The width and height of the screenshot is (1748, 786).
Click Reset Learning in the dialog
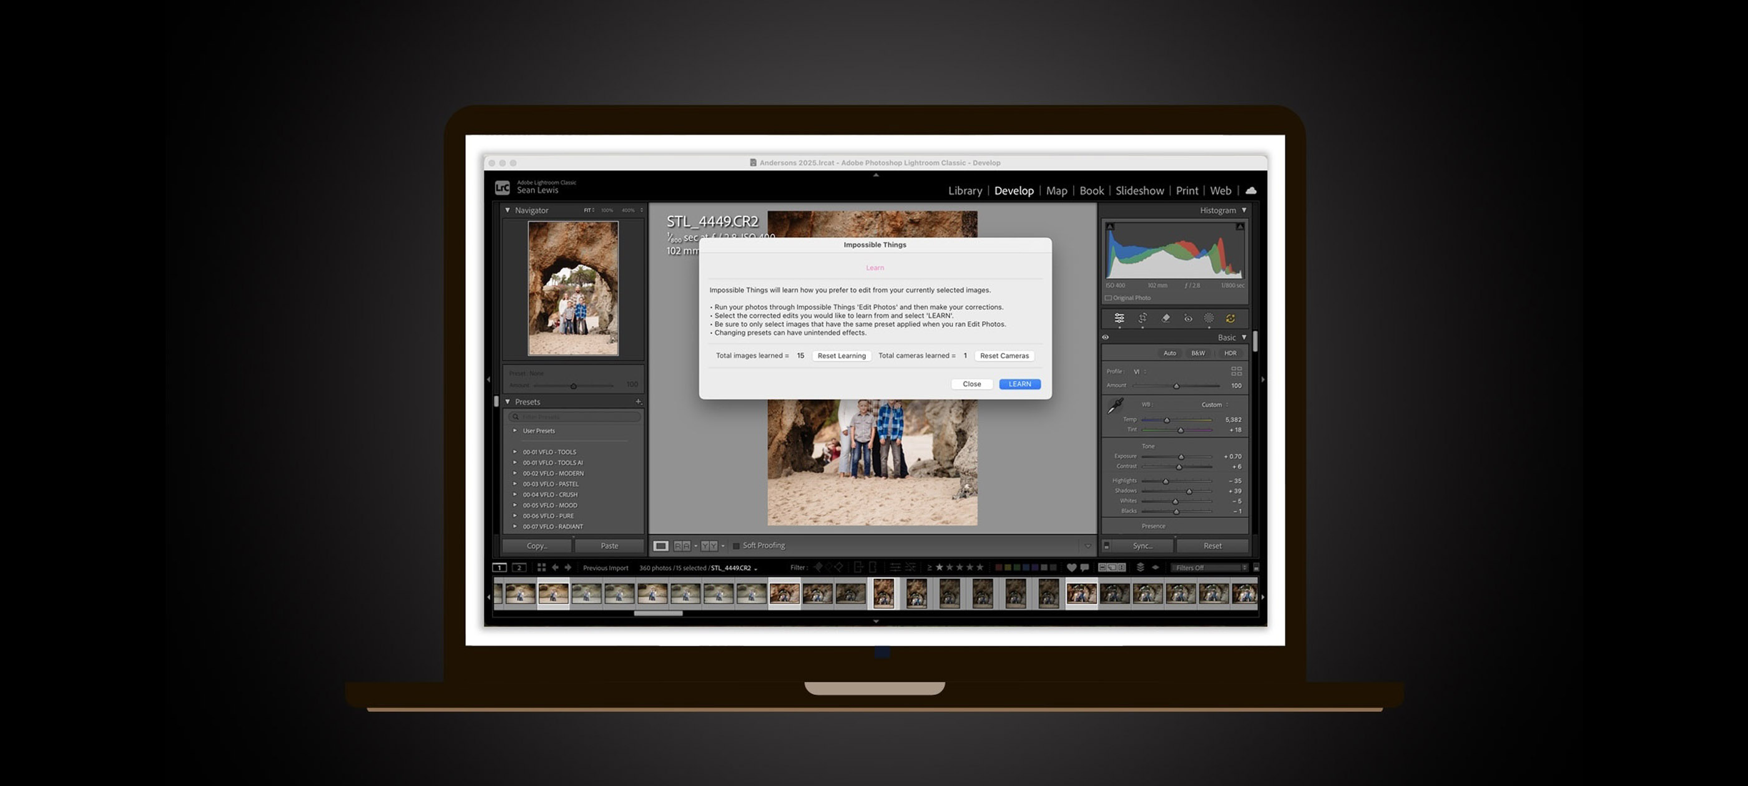(x=842, y=356)
